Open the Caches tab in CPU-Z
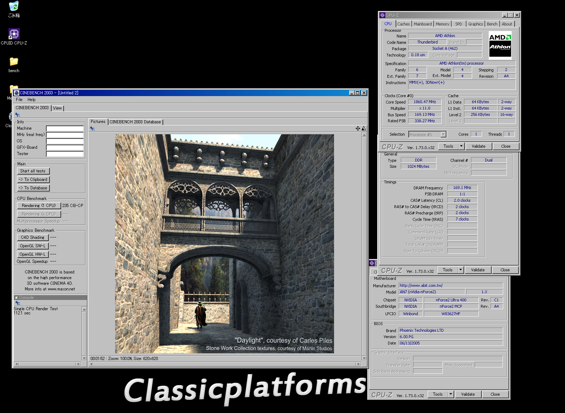 (x=404, y=24)
